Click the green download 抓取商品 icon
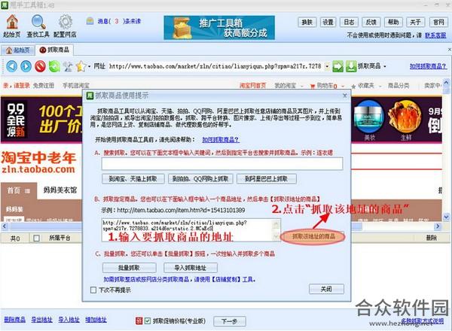Image resolution: width=452 pixels, height=331 pixels. [351, 66]
